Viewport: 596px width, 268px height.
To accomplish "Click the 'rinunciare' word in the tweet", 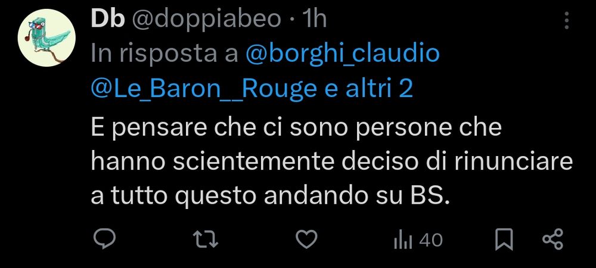I will [513, 163].
